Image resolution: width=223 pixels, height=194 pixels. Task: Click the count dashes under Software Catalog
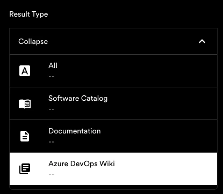tap(52, 109)
